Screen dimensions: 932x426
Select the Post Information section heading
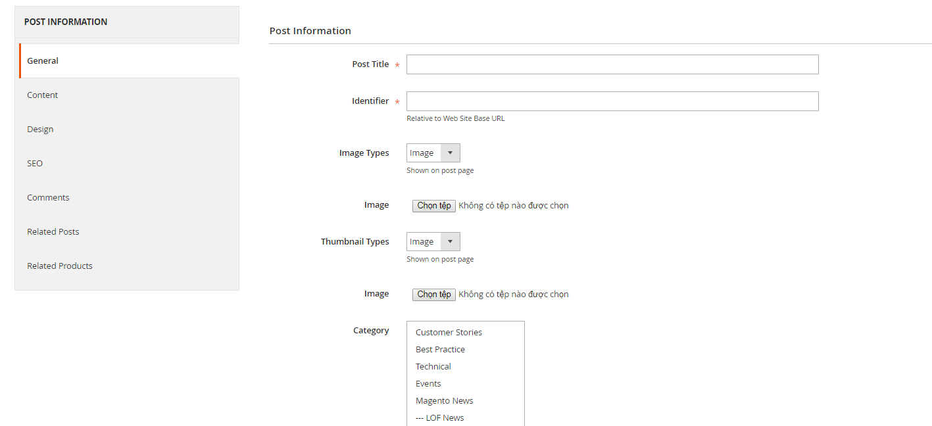point(310,31)
